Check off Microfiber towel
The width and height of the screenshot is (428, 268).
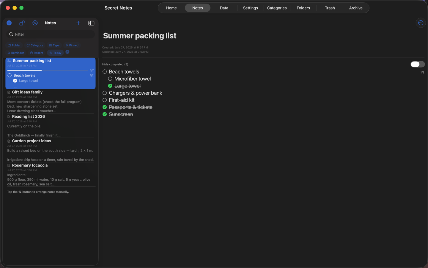[110, 79]
